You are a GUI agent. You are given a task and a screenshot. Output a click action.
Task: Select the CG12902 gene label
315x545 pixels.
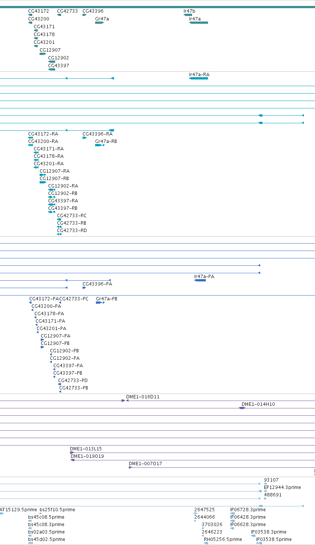(58, 58)
